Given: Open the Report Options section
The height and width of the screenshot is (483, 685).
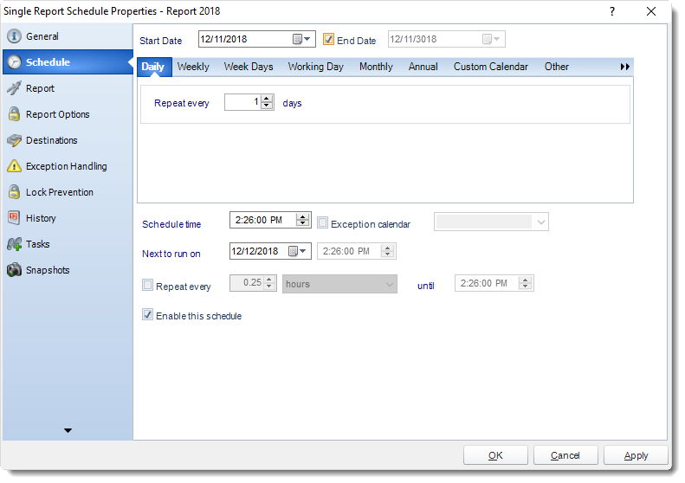Looking at the screenshot, I should (68, 114).
